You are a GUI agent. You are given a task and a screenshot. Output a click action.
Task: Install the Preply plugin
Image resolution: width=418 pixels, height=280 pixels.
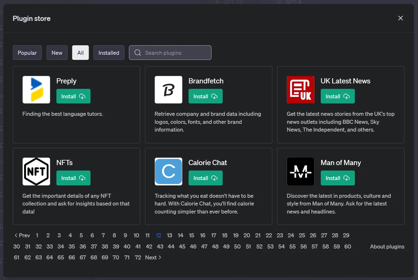73,96
